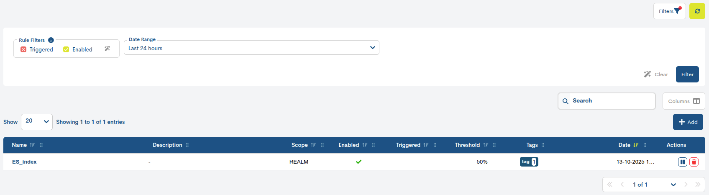
Task: Click the green refresh icon button
Action: pos(697,11)
